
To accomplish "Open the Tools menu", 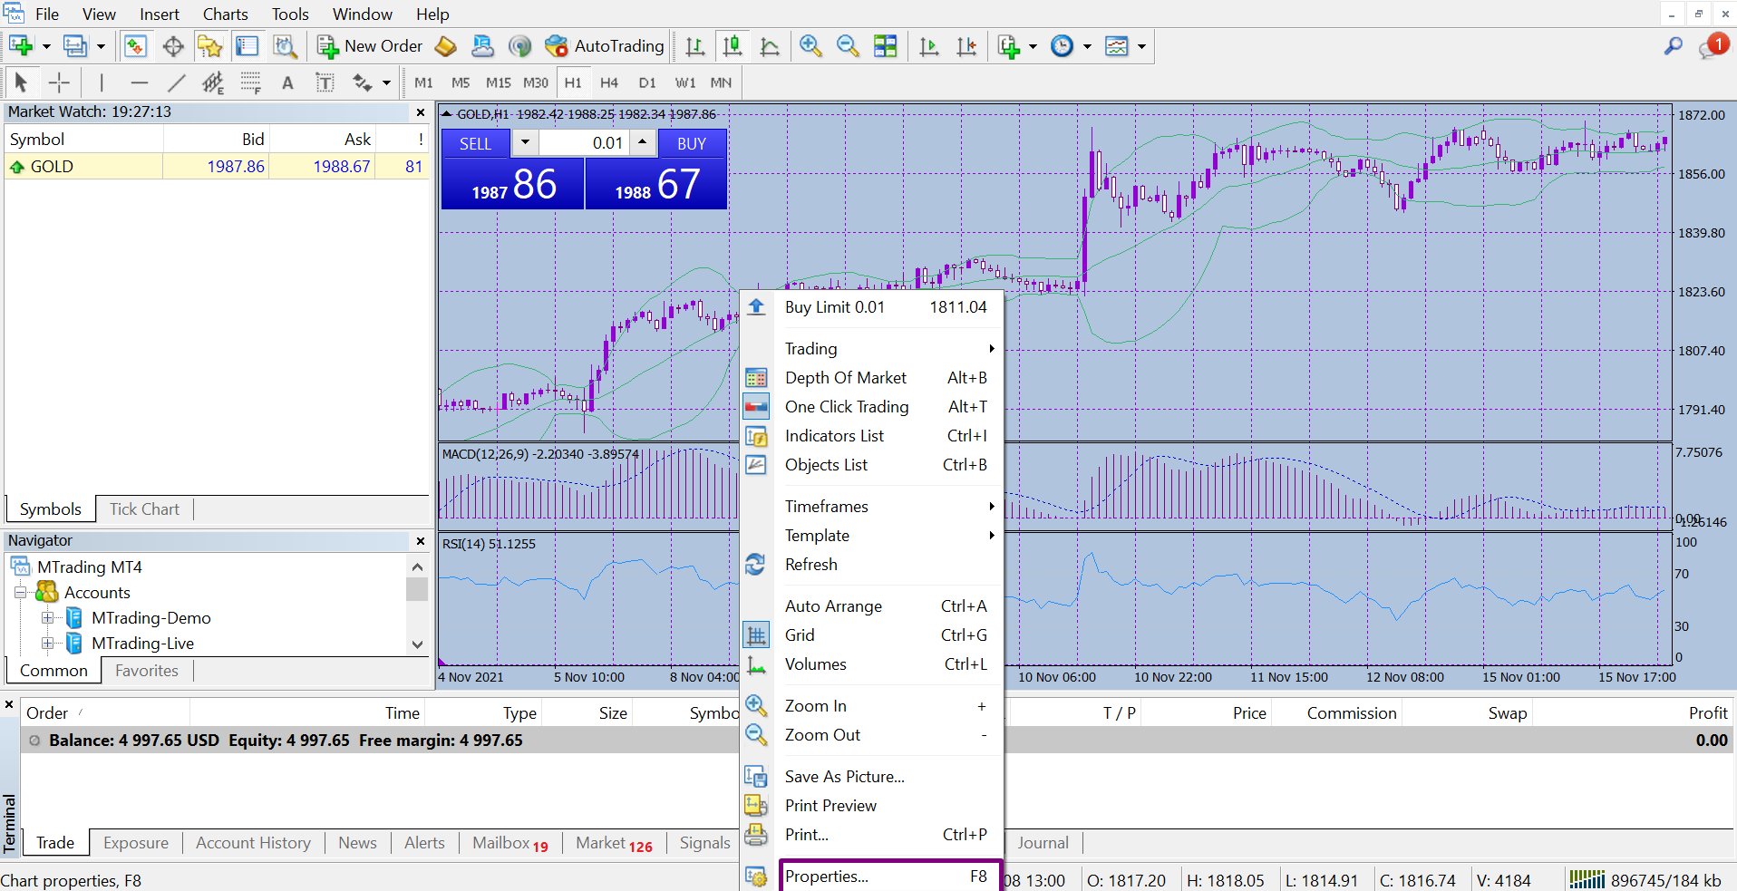I will tap(290, 15).
